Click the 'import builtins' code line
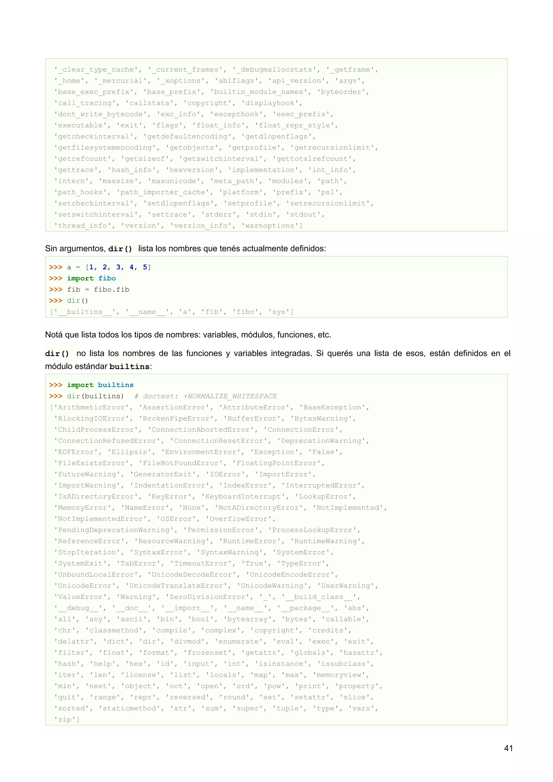Viewport: 553px width, 782px height. point(91,385)
